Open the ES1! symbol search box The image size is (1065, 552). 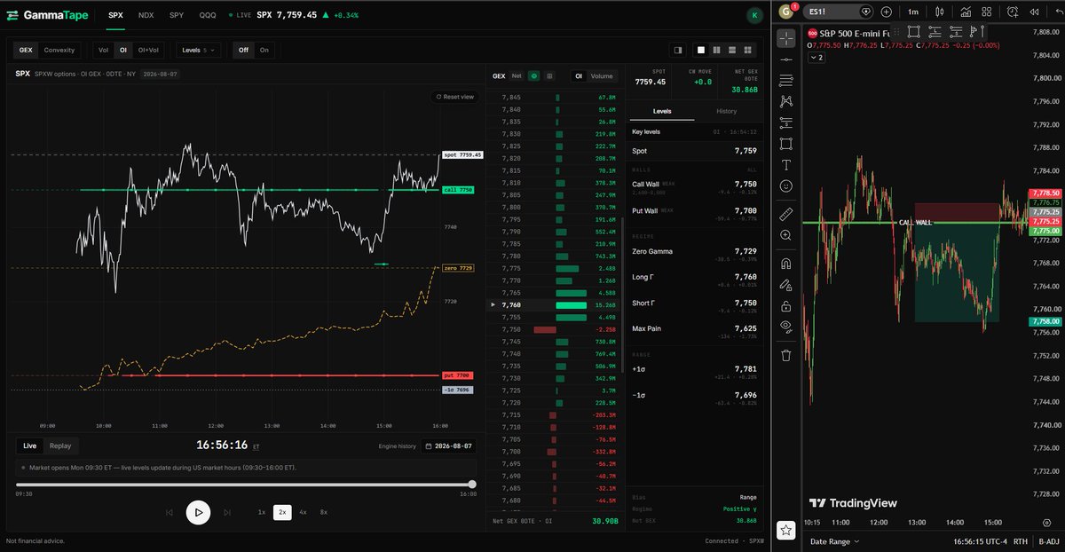pyautogui.click(x=839, y=12)
